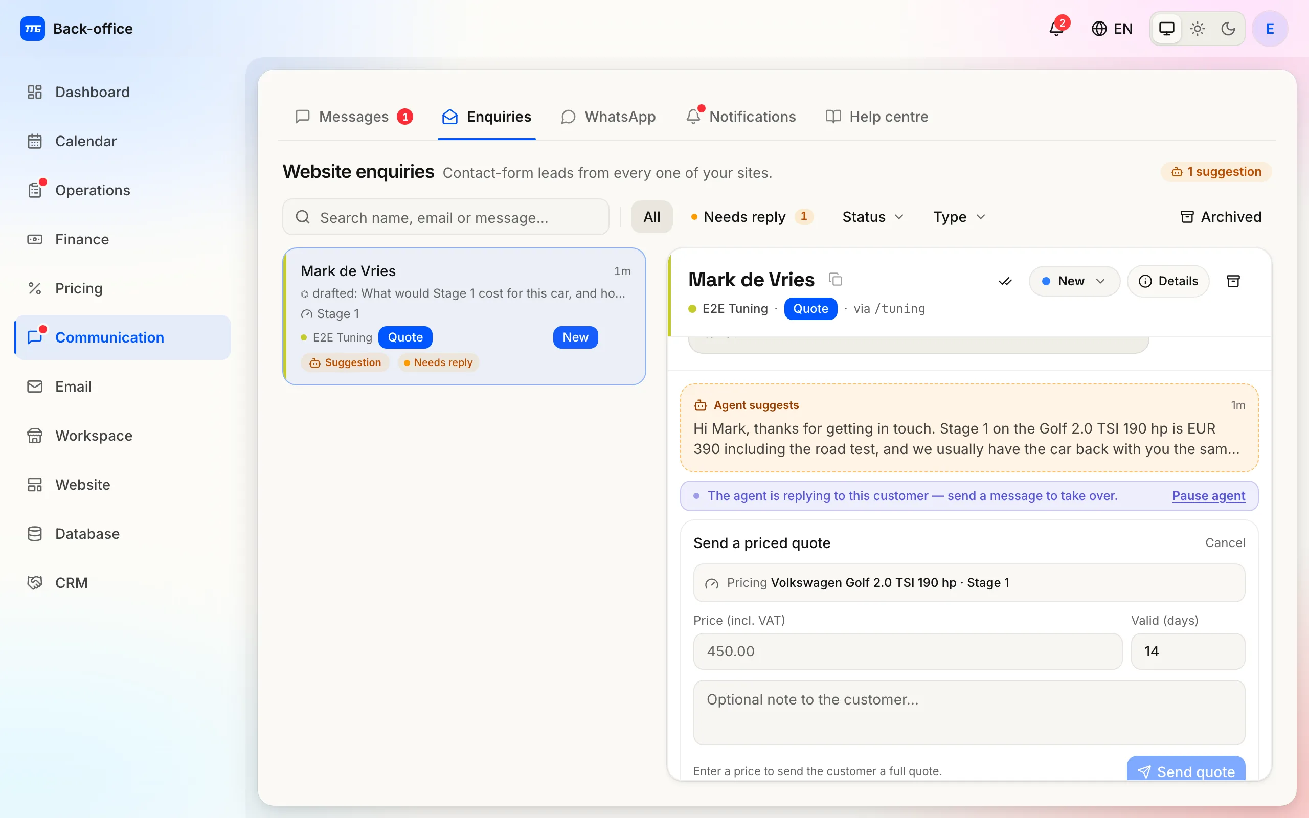
Task: Click the Back-office logo icon
Action: point(32,29)
